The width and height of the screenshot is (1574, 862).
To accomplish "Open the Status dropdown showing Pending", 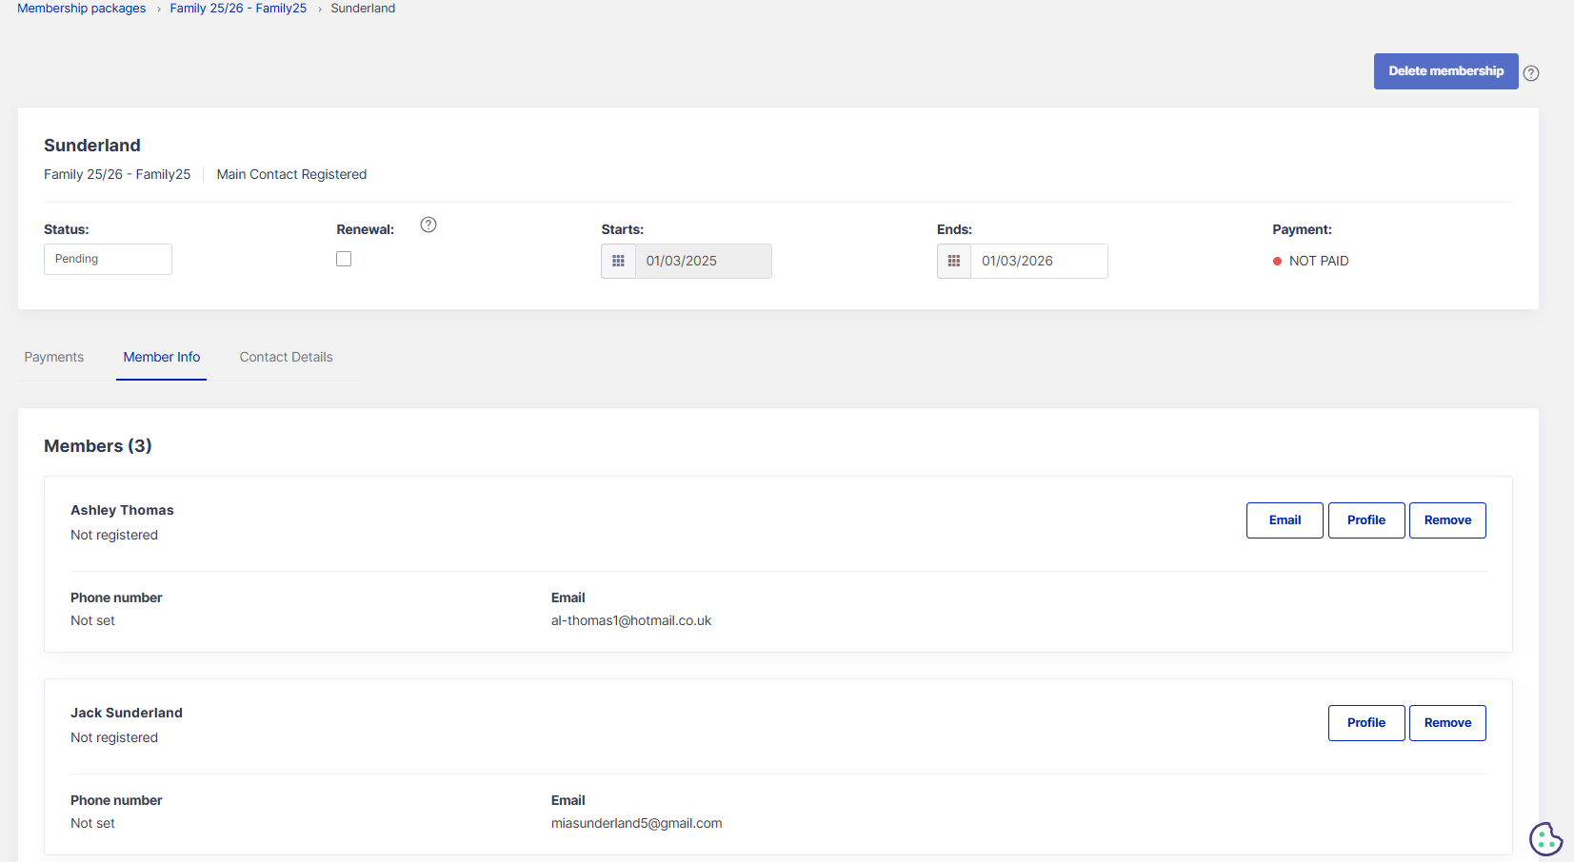I will pos(108,259).
